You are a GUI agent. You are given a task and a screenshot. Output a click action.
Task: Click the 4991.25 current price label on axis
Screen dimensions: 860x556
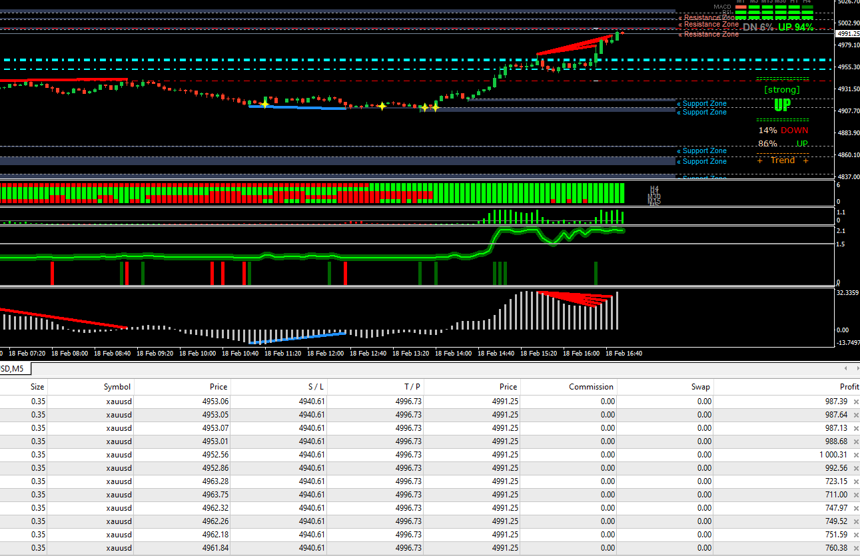click(848, 33)
